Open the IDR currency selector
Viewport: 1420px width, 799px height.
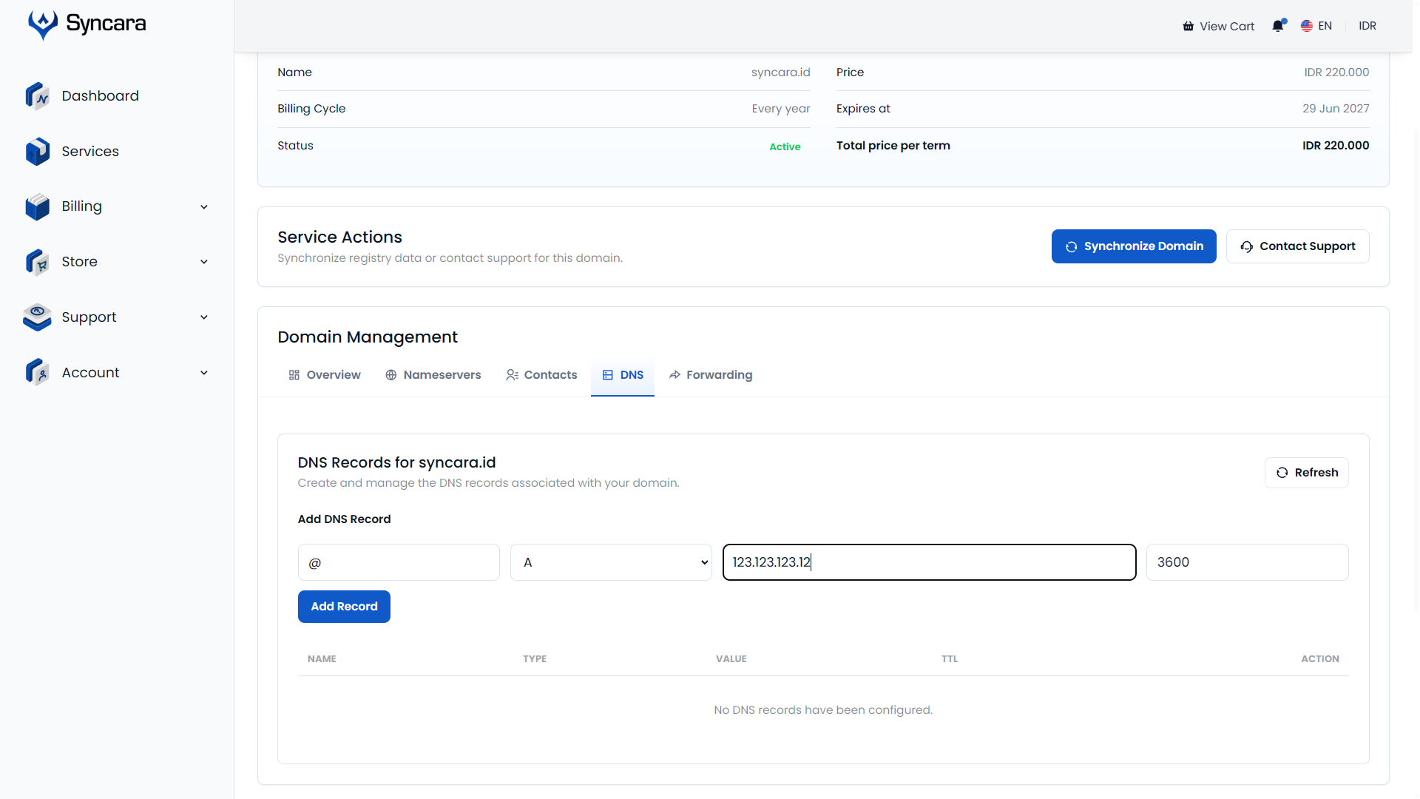[1367, 26]
